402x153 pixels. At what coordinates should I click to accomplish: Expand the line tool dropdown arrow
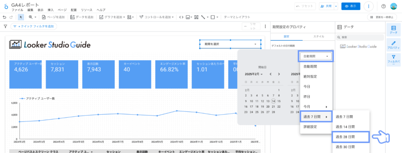coord(208,17)
